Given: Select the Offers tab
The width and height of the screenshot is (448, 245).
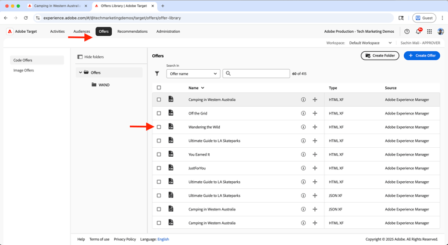Looking at the screenshot, I should [104, 32].
